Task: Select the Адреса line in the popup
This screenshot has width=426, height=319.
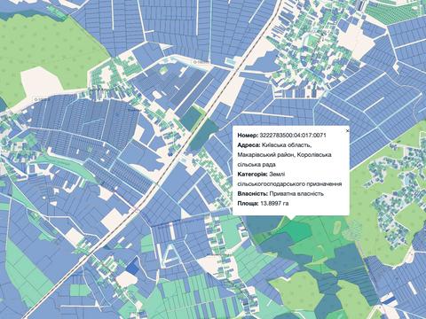Action: tap(284, 155)
